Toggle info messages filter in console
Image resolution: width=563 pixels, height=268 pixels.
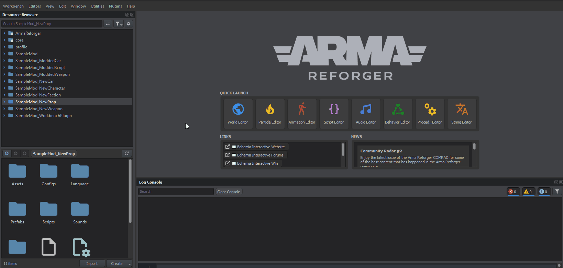[x=544, y=191]
